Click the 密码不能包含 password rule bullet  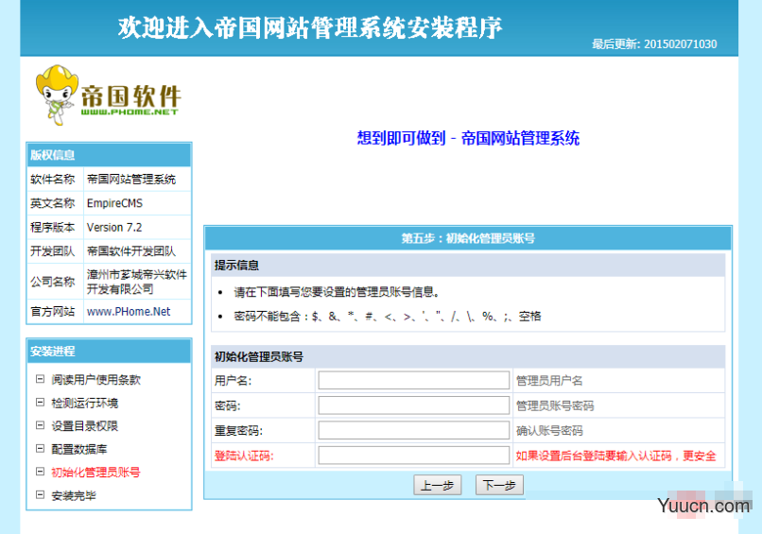(388, 317)
